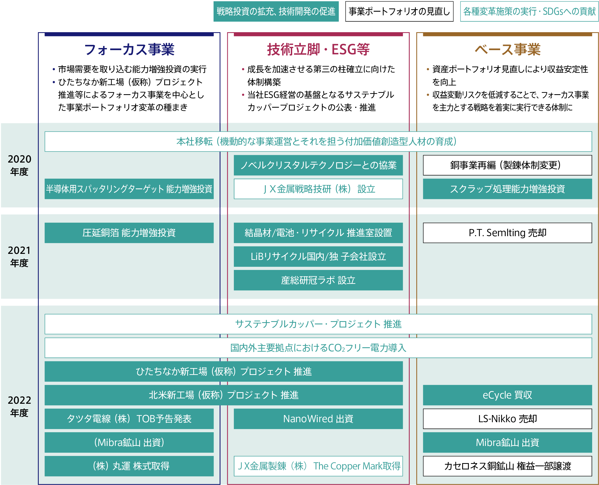Select the 技術立脚・ESG等 column heading
Viewport: 599px width, 485px height.
click(x=318, y=49)
